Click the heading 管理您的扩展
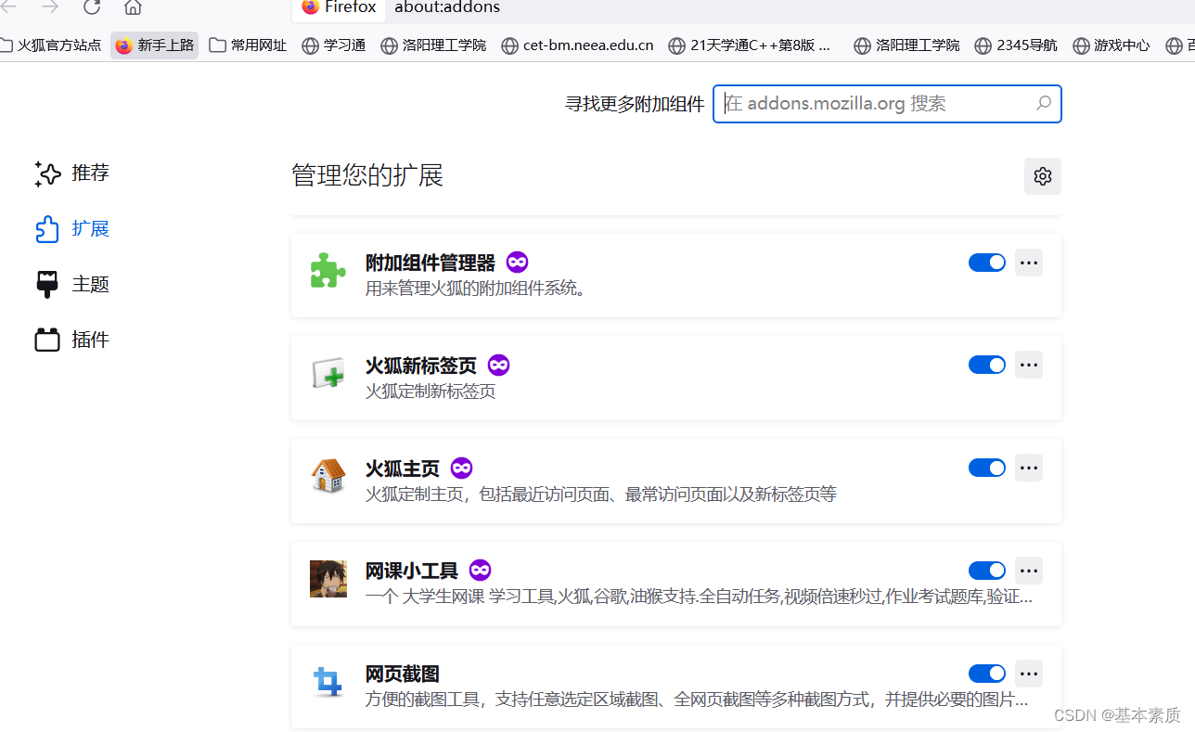This screenshot has height=732, width=1195. coord(367,175)
